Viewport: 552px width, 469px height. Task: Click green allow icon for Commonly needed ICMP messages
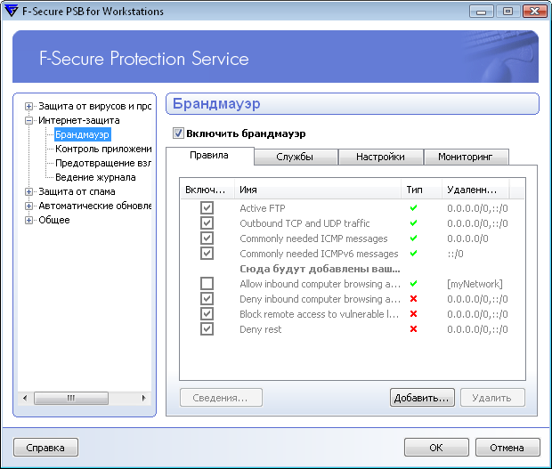point(413,239)
